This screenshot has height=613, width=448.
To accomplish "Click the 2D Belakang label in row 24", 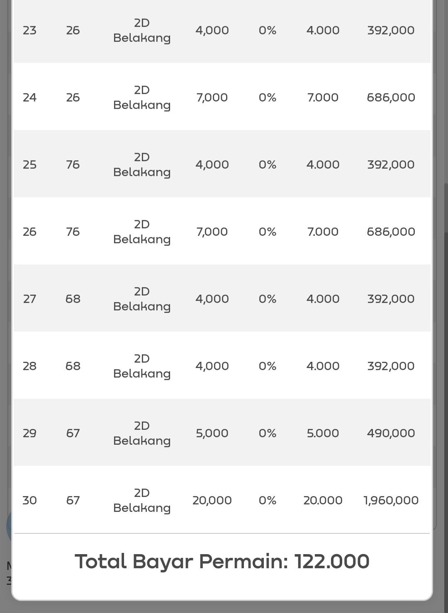I will pos(142,97).
